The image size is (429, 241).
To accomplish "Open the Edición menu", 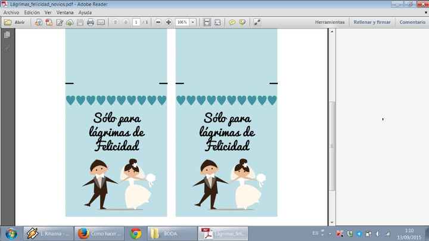I will pyautogui.click(x=32, y=12).
